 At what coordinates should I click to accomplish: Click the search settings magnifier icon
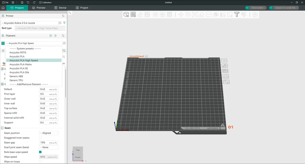coord(64,57)
